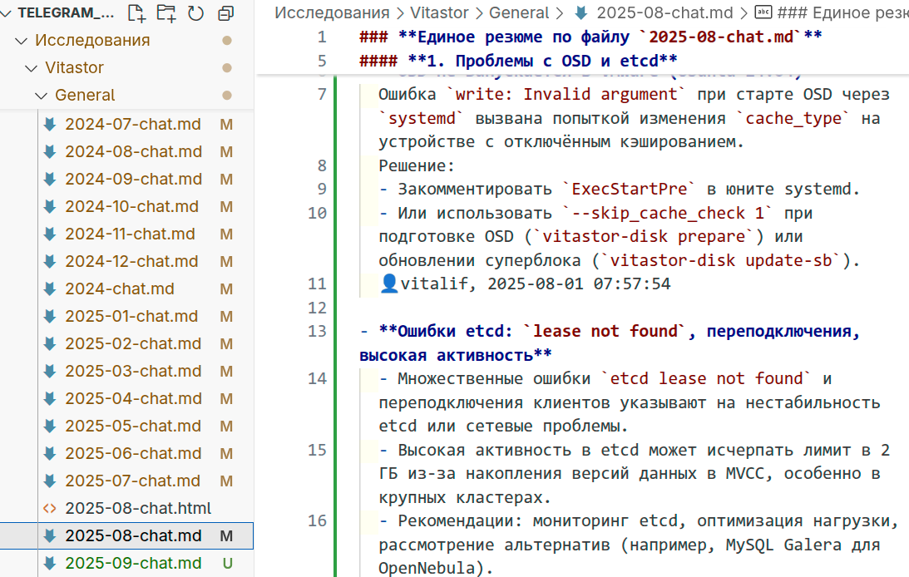Viewport: 909px width, 577px height.
Task: Open the 2024-chat.md file
Action: point(120,289)
